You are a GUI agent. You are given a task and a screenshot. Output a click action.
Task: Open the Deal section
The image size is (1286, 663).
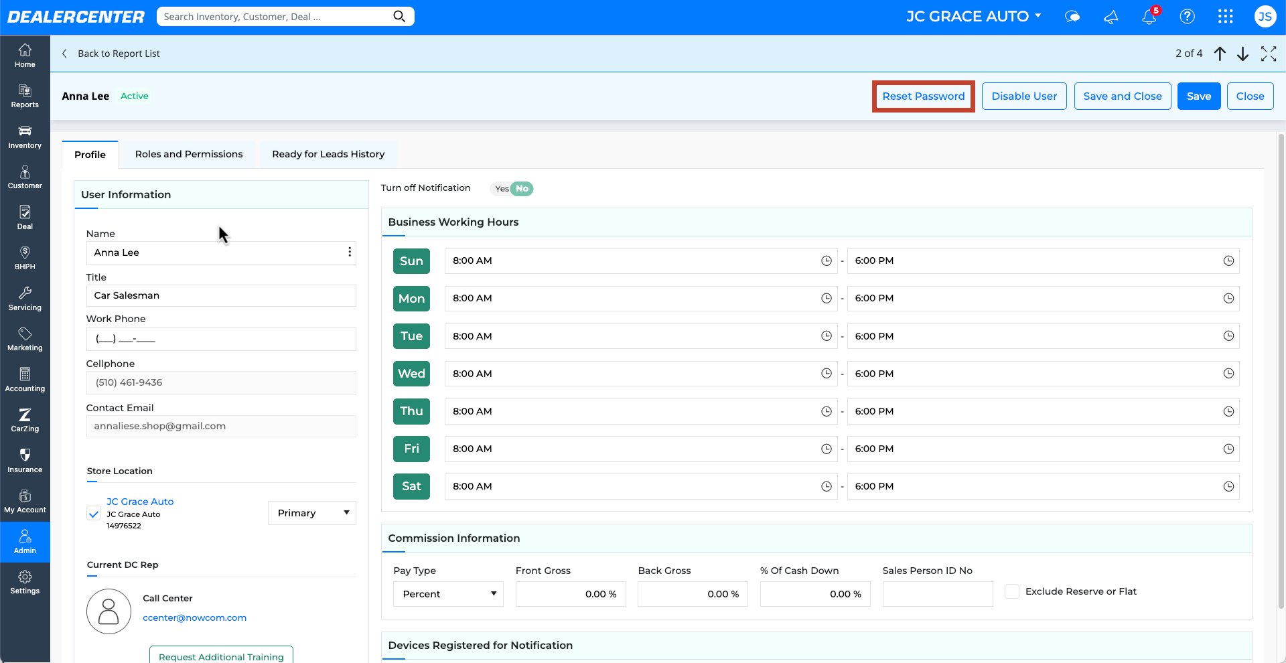(x=25, y=218)
